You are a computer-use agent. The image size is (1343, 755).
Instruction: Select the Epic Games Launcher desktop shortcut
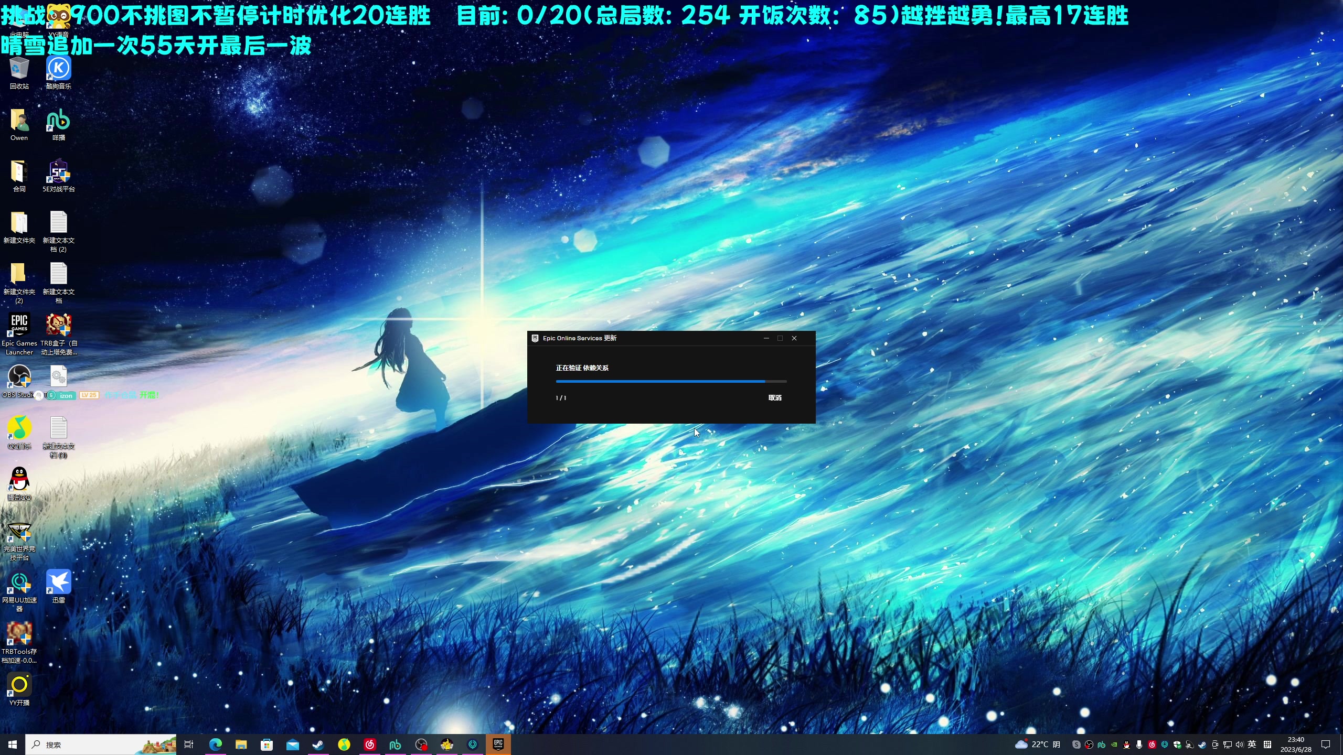coord(19,335)
